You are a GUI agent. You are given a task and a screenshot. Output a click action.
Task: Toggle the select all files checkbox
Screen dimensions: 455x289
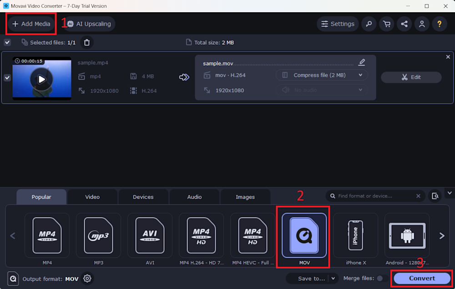pyautogui.click(x=7, y=42)
